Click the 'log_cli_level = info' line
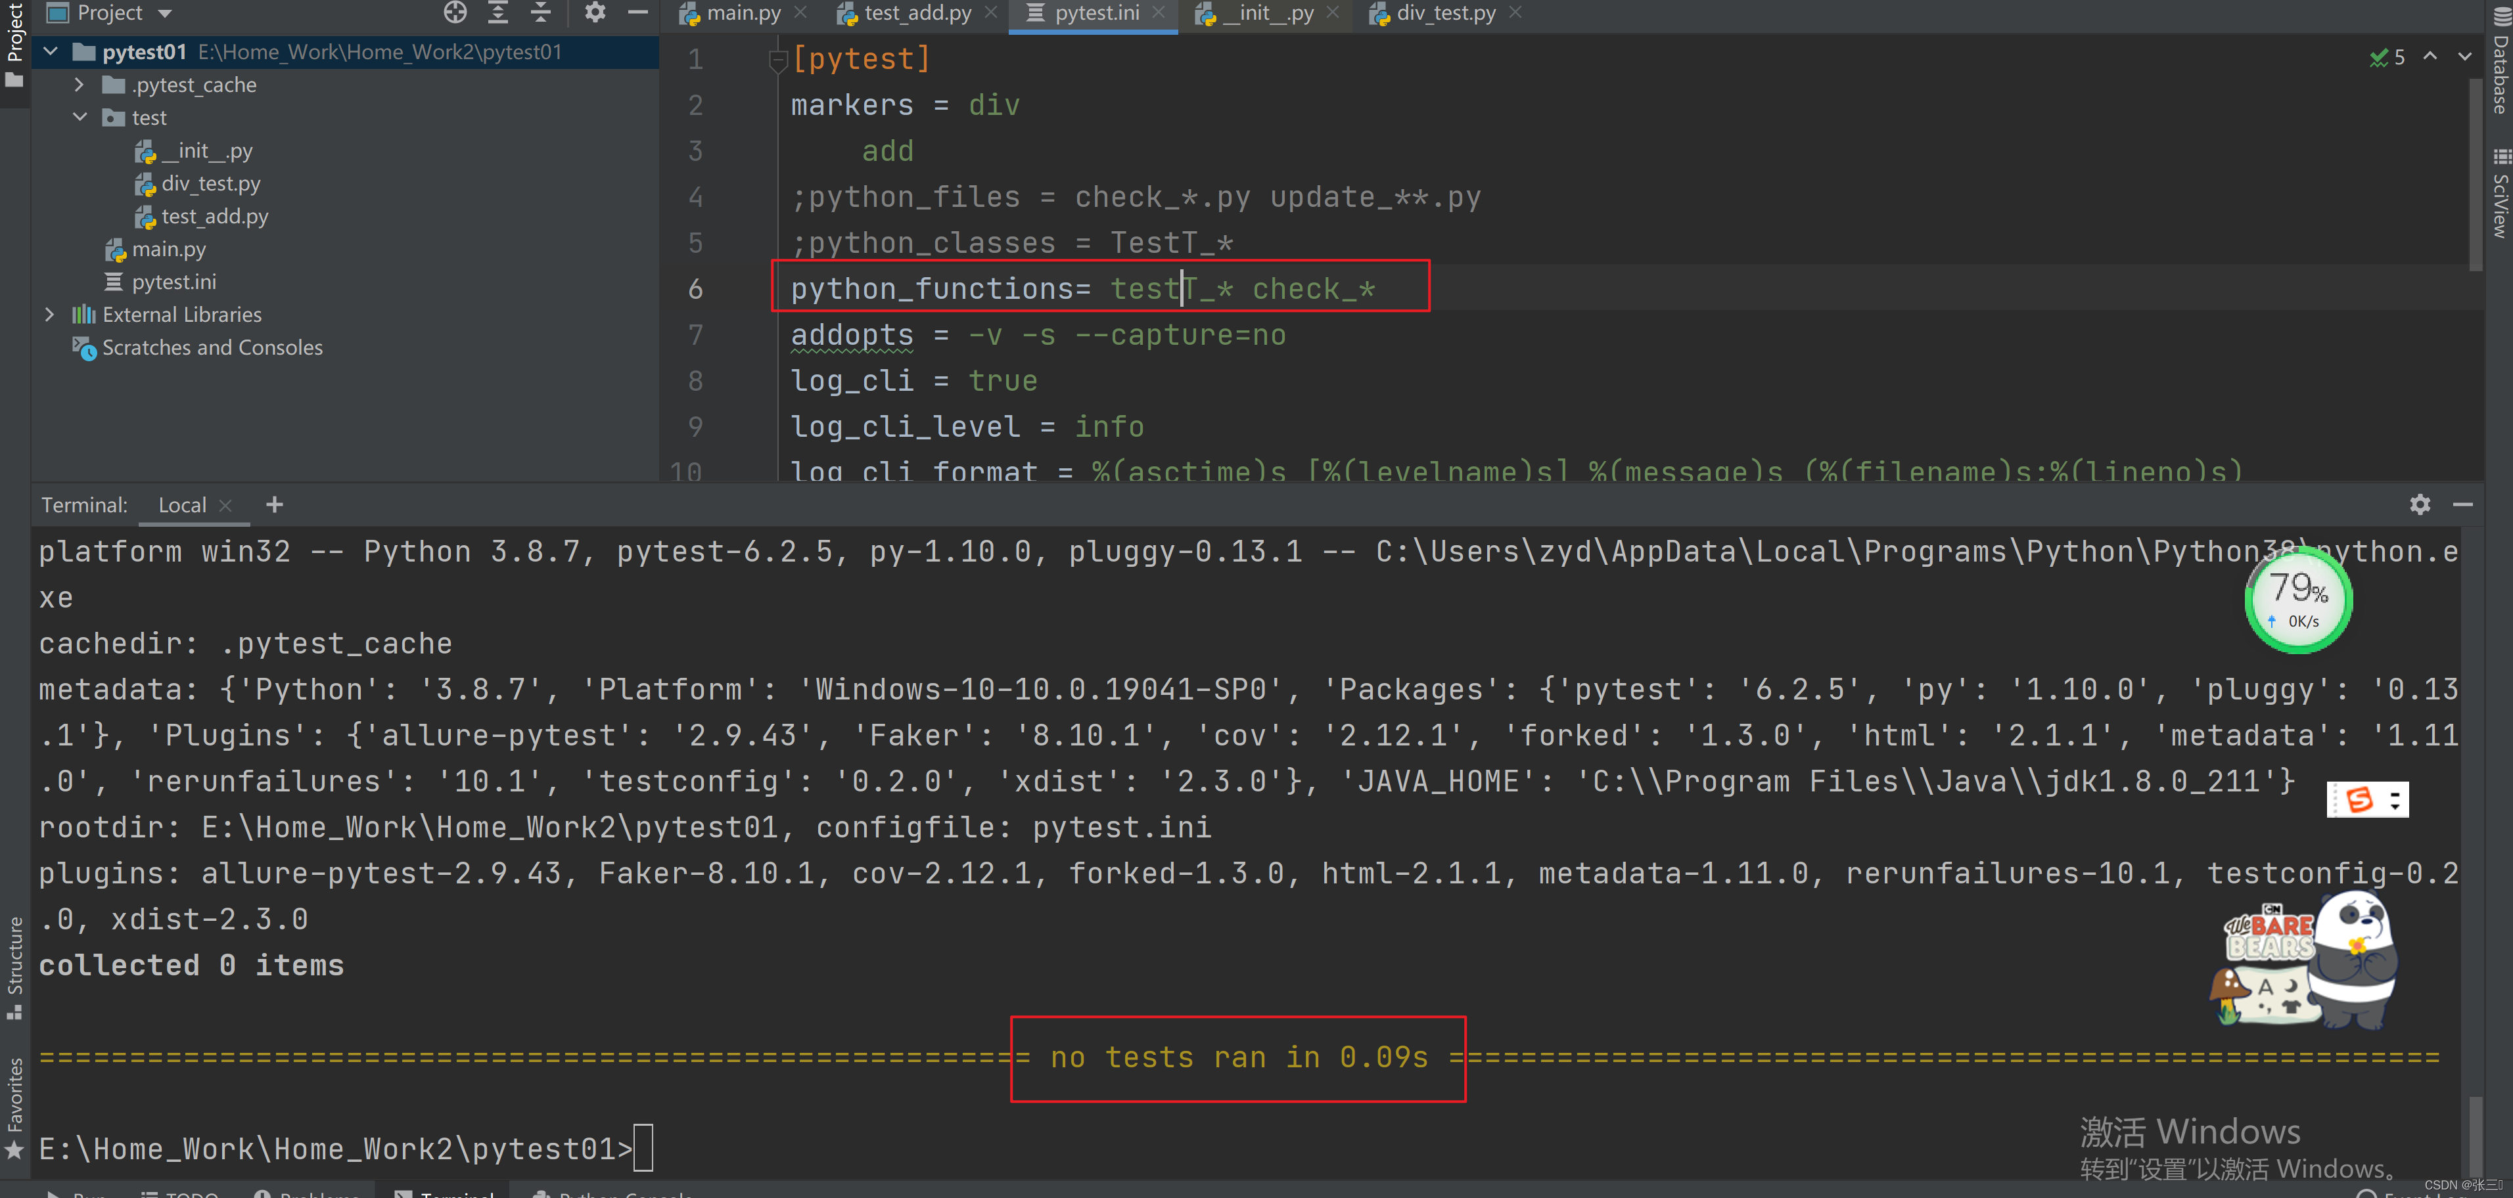The image size is (2513, 1198). point(967,427)
